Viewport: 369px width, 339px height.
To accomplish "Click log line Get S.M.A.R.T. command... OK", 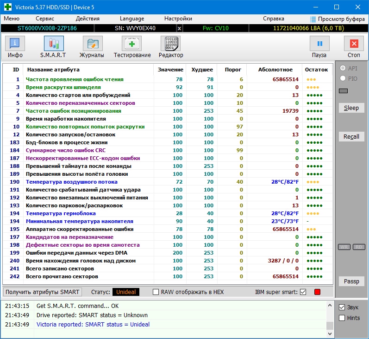I will click(x=77, y=306).
